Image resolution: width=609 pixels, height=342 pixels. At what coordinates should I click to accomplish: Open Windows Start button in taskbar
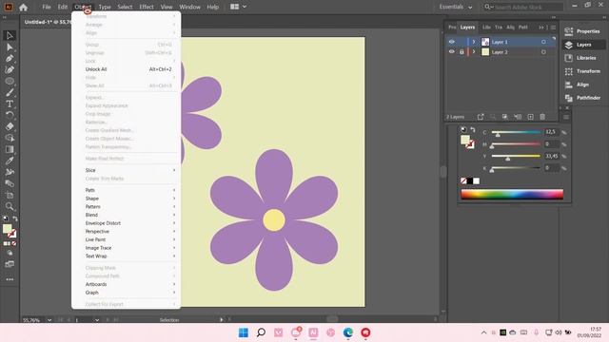pos(244,332)
